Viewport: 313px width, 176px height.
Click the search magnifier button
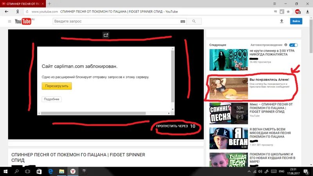tap(194, 21)
